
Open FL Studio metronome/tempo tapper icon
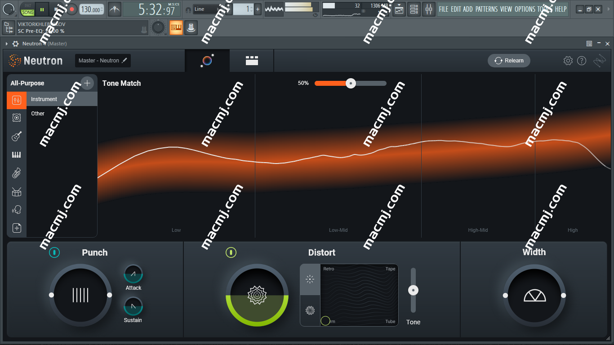tap(115, 9)
